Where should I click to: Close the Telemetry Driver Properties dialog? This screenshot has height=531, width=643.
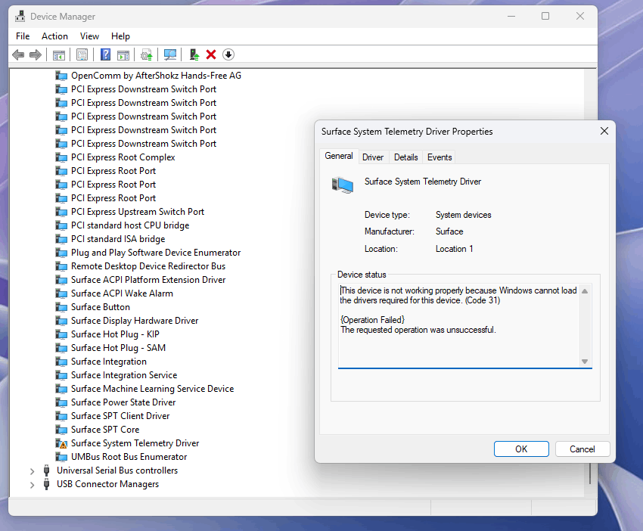coord(604,131)
